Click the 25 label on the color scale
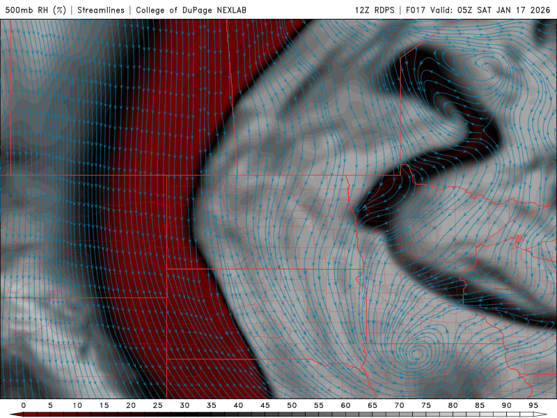This screenshot has width=557, height=418. pos(158,405)
